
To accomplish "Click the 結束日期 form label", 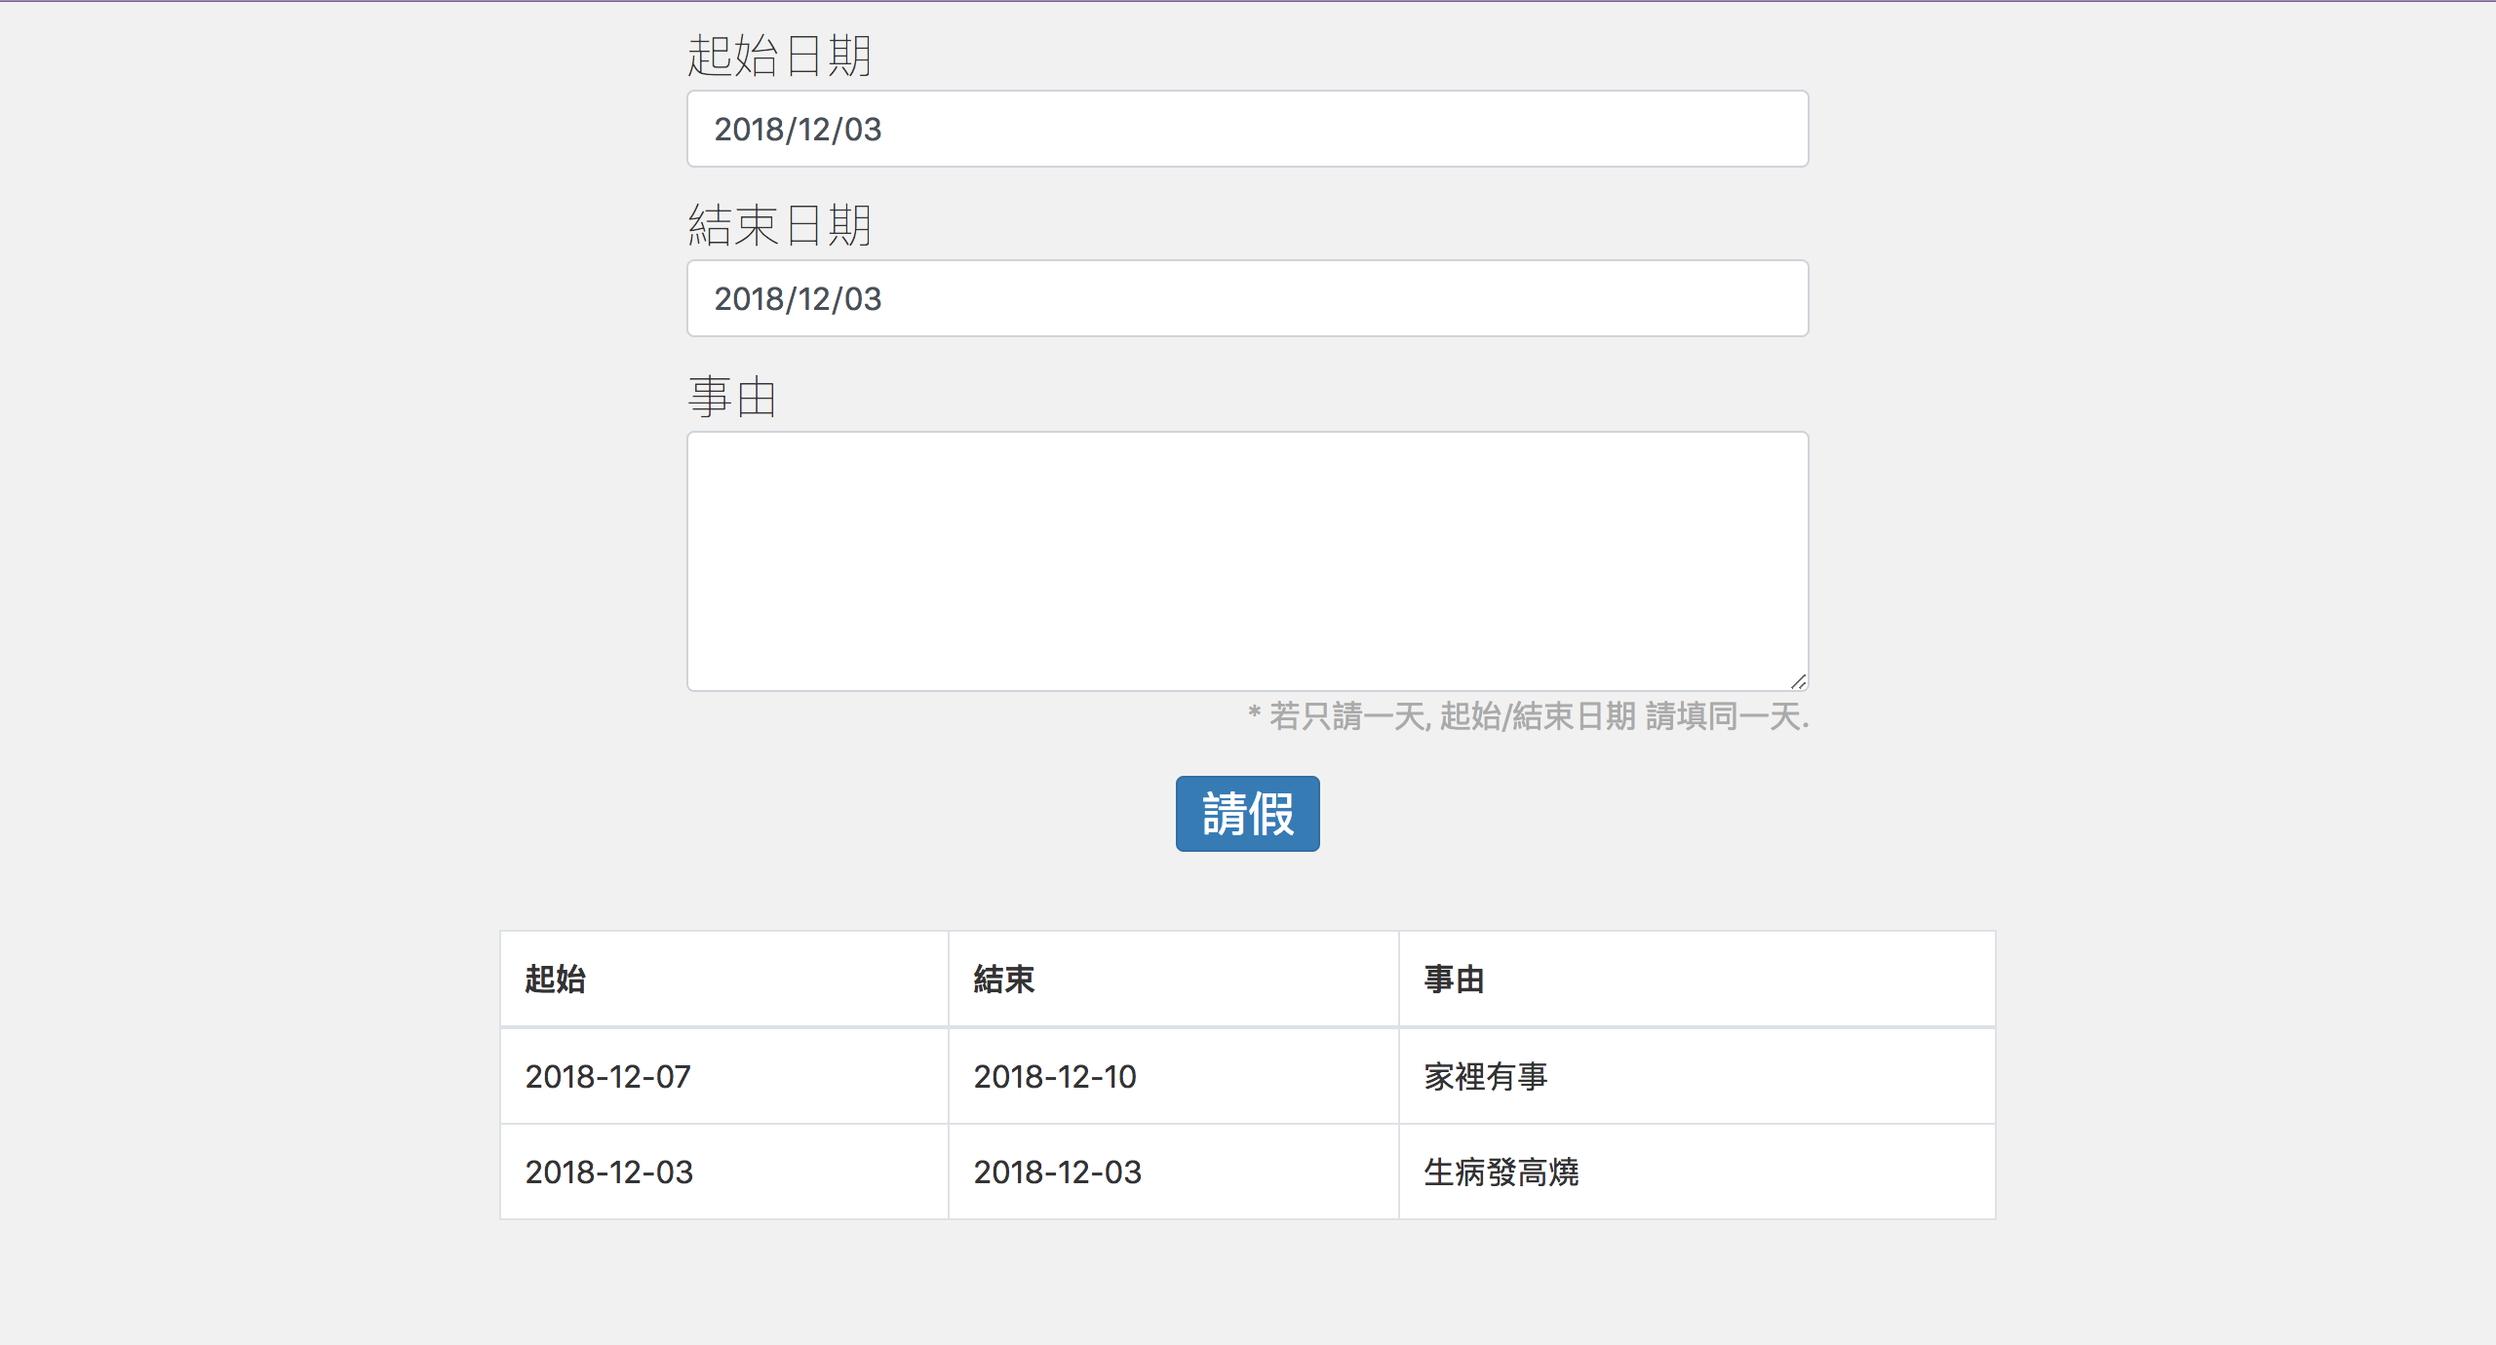I will [x=779, y=225].
